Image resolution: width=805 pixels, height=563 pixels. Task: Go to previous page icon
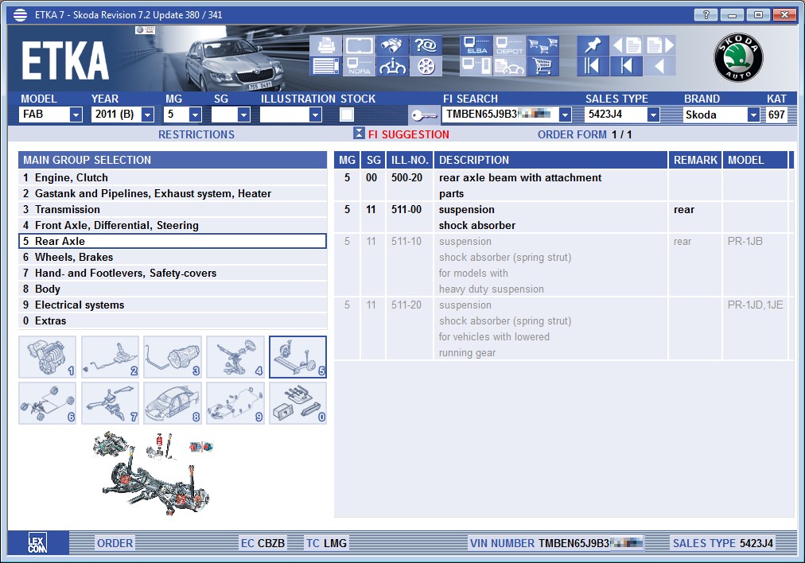626,45
